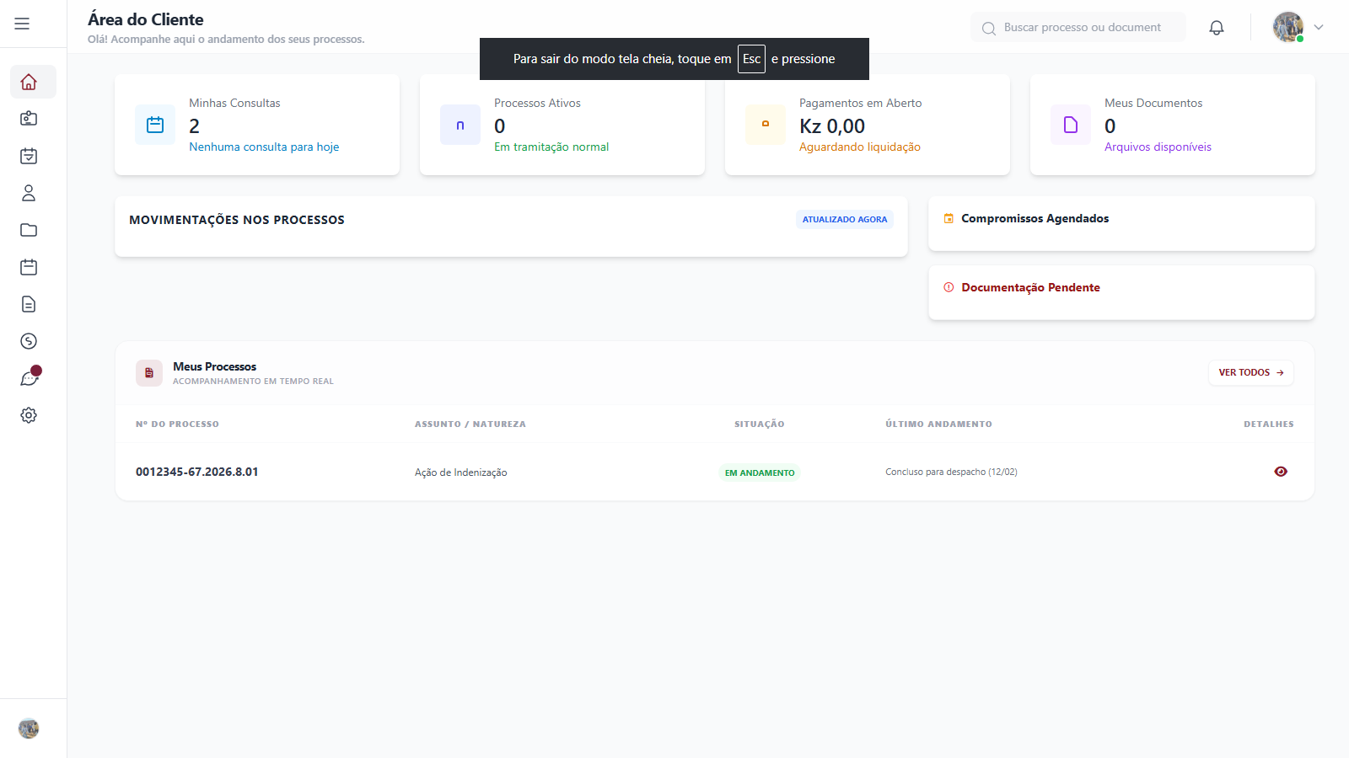Open the document page sidebar icon
The height and width of the screenshot is (758, 1349).
pos(29,304)
